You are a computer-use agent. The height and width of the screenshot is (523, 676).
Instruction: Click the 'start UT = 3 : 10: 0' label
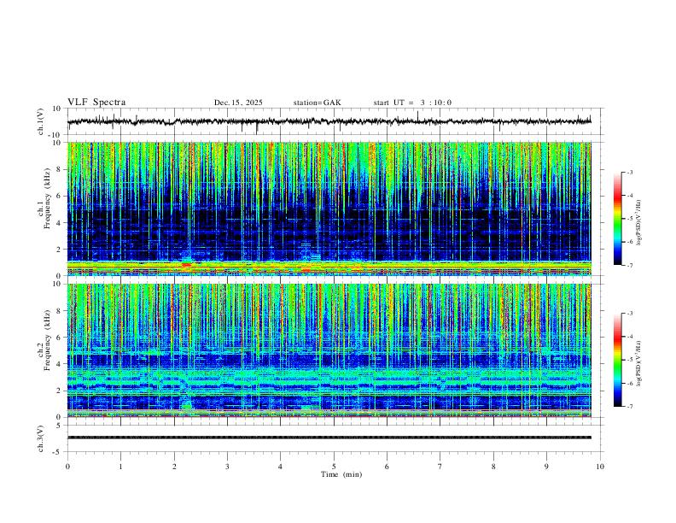click(412, 103)
